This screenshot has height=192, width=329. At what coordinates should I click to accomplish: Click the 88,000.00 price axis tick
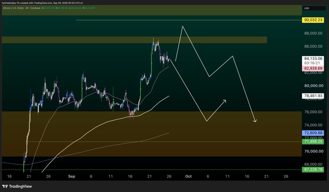[313, 33]
